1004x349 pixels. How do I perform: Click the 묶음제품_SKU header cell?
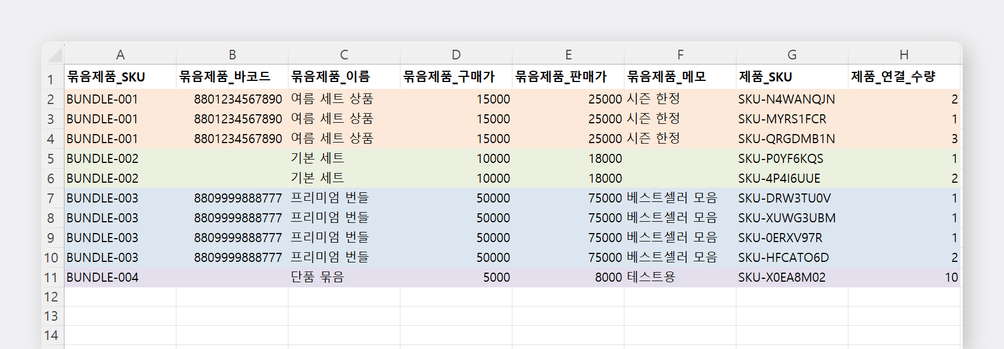tap(120, 77)
